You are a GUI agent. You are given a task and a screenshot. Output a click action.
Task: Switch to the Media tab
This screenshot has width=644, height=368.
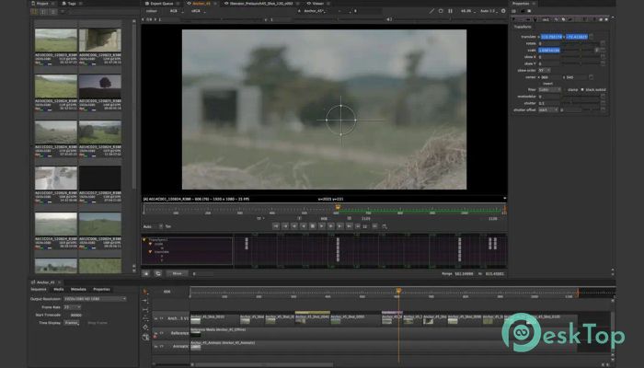58,290
